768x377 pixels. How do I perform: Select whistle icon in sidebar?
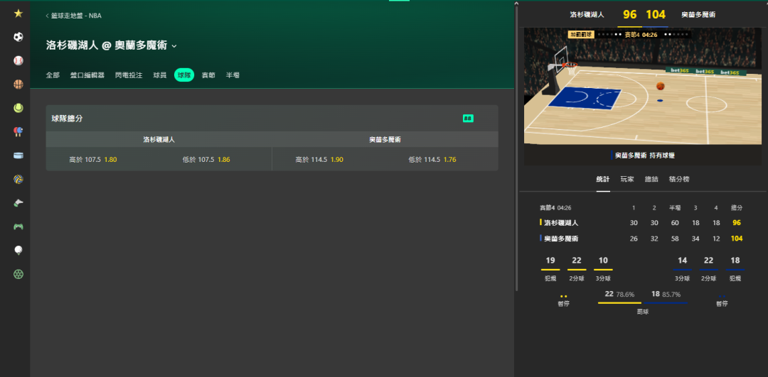[18, 203]
